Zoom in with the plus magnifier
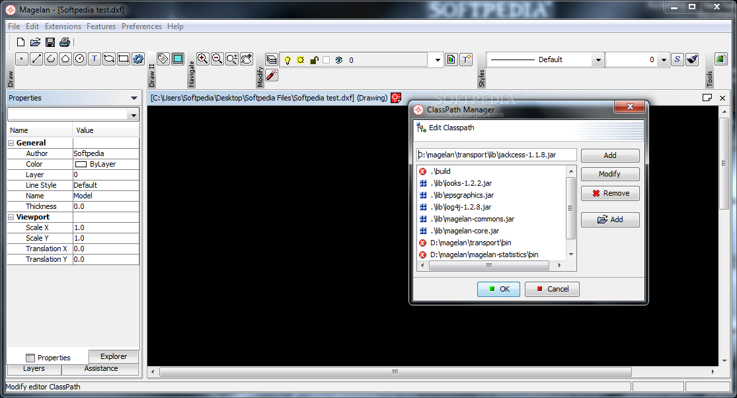737x398 pixels. pos(202,59)
